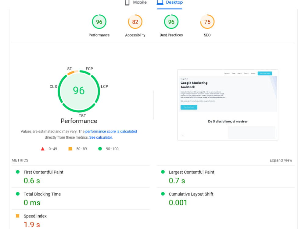Click the orange square 50–89 legend icon
The height and width of the screenshot is (229, 305).
pos(70,149)
